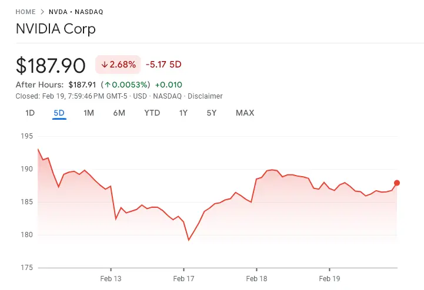Click the $187.90 stock price

tap(51, 65)
